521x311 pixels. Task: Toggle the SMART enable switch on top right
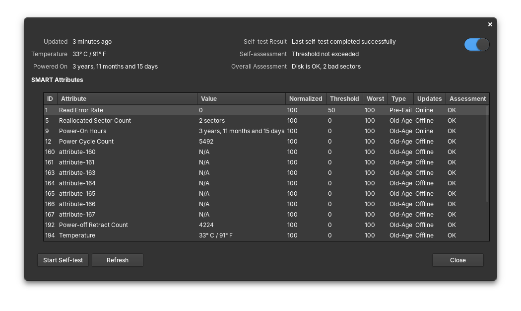(476, 44)
